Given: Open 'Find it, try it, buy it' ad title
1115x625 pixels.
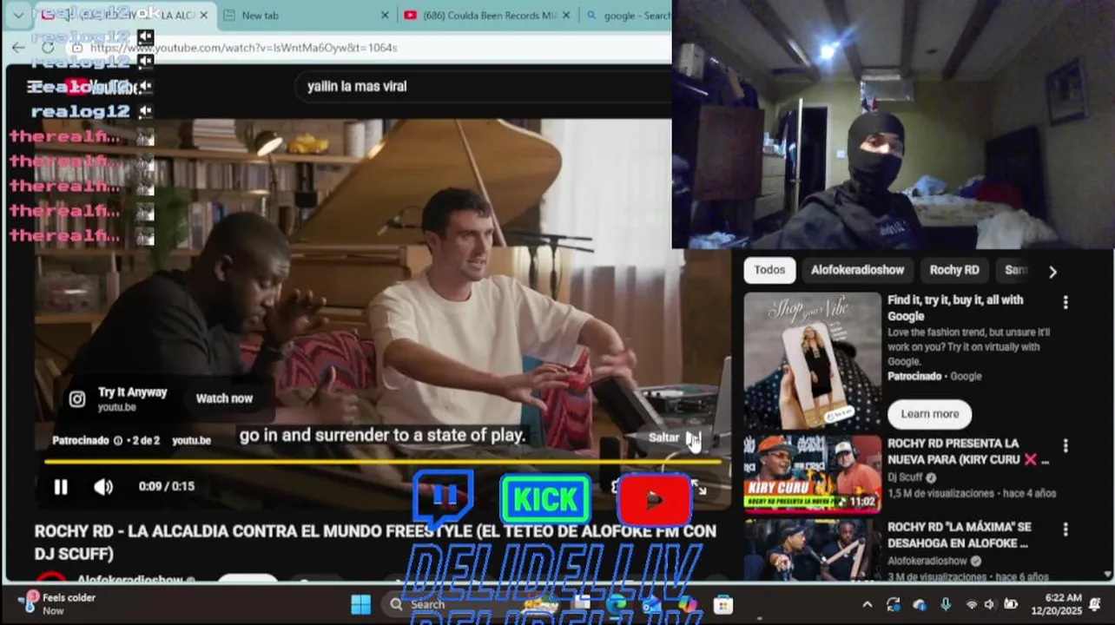Looking at the screenshot, I should click(x=955, y=308).
